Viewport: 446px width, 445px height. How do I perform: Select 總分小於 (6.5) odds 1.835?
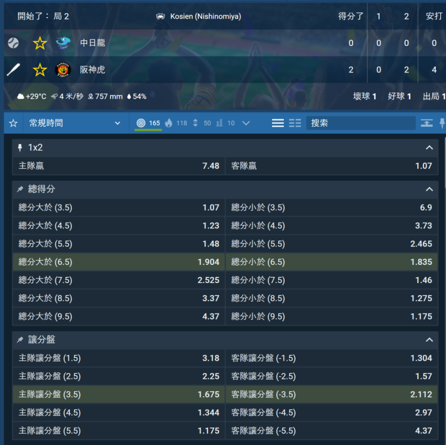click(332, 262)
